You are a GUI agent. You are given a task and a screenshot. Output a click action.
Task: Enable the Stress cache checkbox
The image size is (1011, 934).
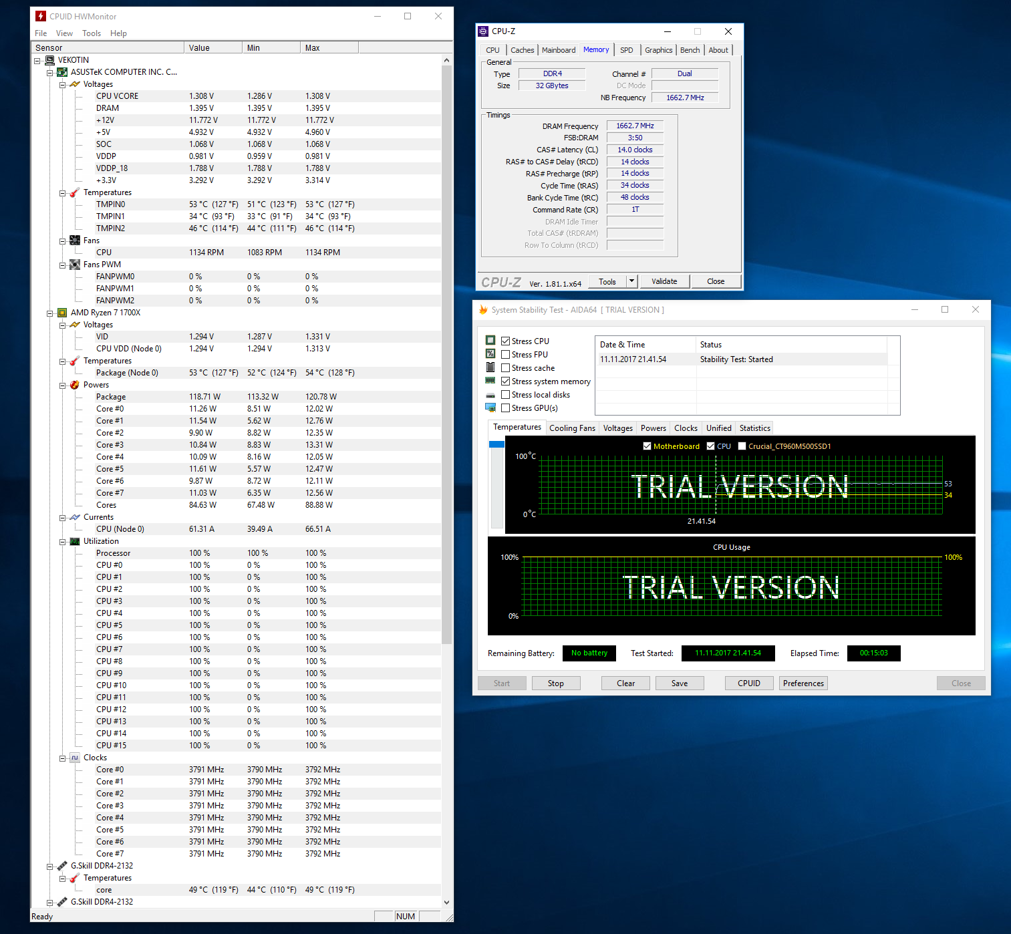506,367
